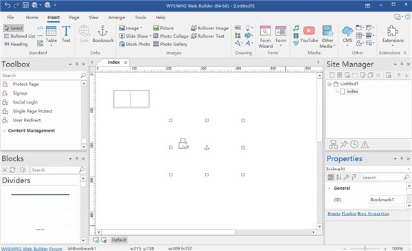
Task: Click the Undo arrow in title bar
Action: pyautogui.click(x=8, y=5)
